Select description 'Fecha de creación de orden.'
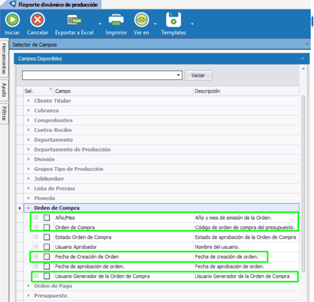This screenshot has height=302, width=314. 226,257
